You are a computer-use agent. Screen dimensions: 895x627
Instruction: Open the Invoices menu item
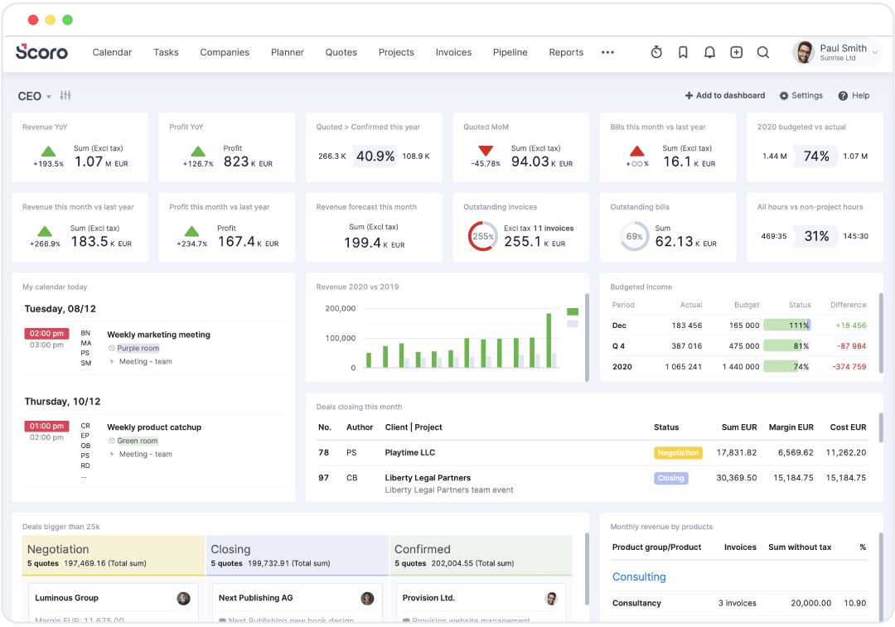pyautogui.click(x=453, y=51)
